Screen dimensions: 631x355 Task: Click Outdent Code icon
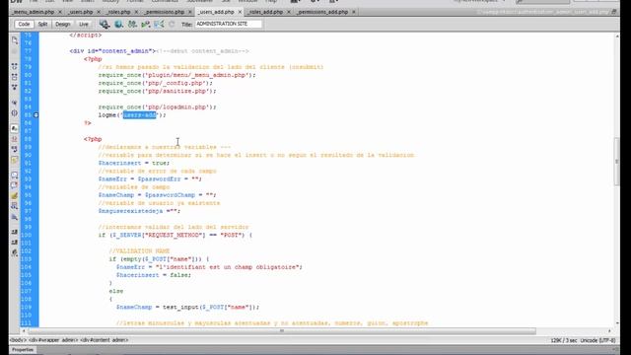[15, 243]
